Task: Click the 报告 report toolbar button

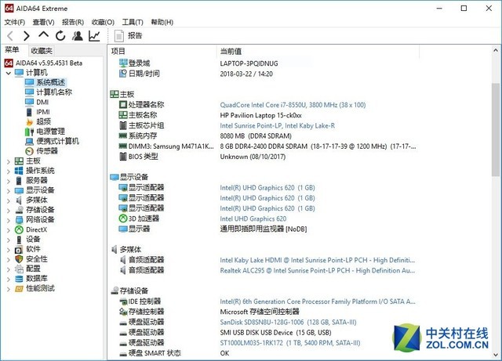Action: click(x=129, y=36)
